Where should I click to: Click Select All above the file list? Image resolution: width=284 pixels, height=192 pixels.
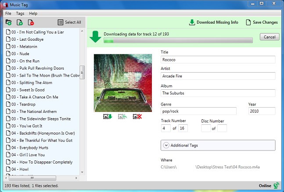(x=69, y=22)
